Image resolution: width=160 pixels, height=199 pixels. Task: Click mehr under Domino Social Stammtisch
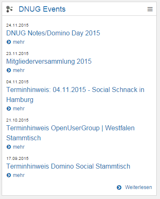click(x=19, y=175)
